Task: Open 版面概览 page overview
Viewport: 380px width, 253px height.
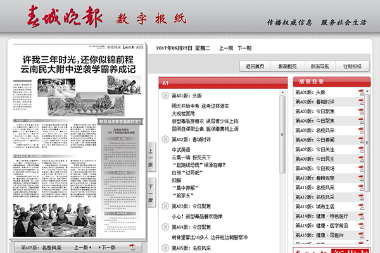Action: (287, 66)
